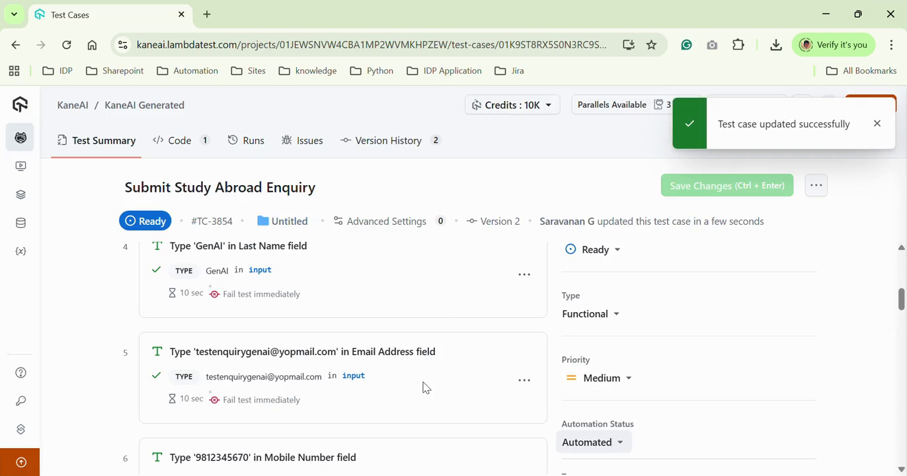Switch to the Code tab
This screenshot has height=476, width=907.
(180, 140)
